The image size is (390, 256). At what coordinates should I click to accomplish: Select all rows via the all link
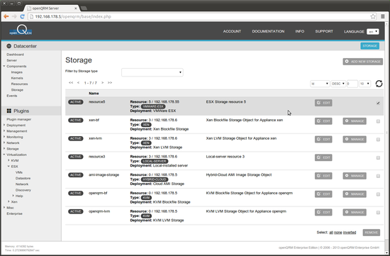click(x=331, y=233)
